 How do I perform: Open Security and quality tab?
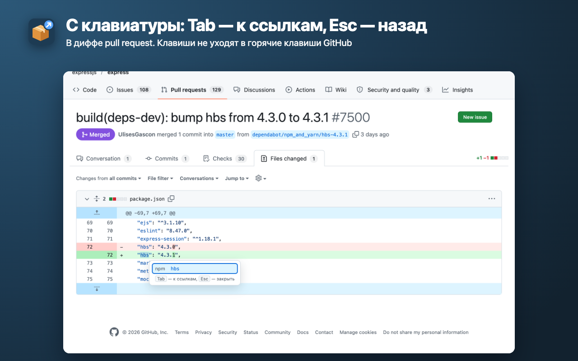[x=394, y=90]
